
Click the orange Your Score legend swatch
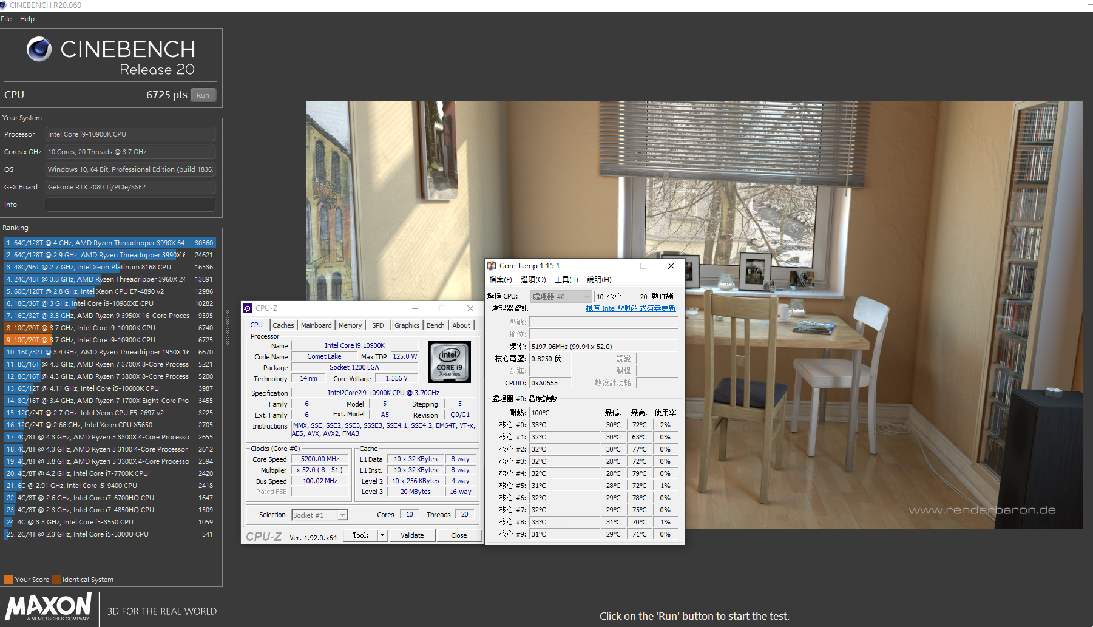point(8,580)
